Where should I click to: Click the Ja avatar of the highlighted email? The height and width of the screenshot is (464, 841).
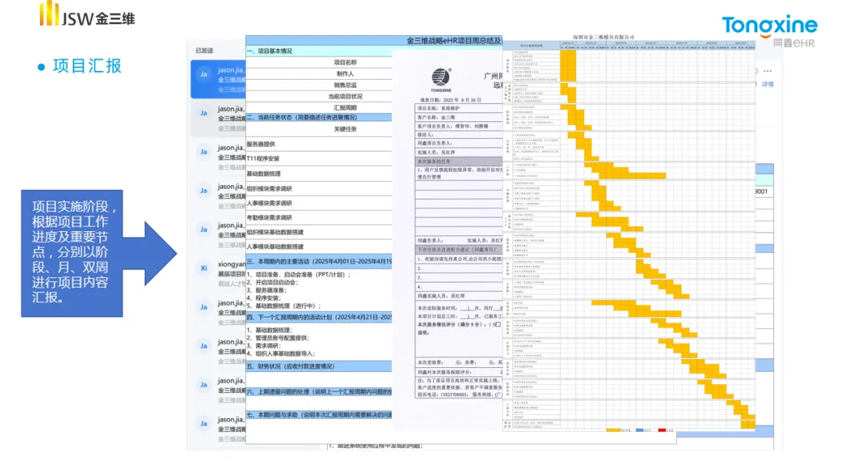pos(203,74)
